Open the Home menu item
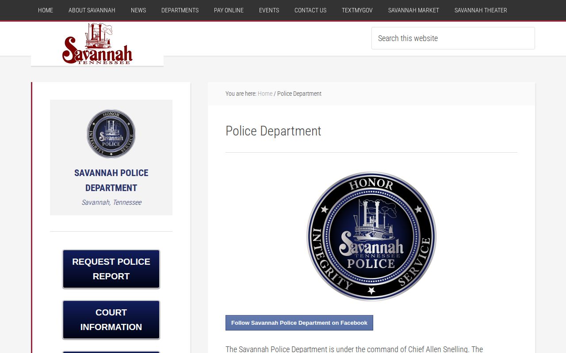 (46, 10)
